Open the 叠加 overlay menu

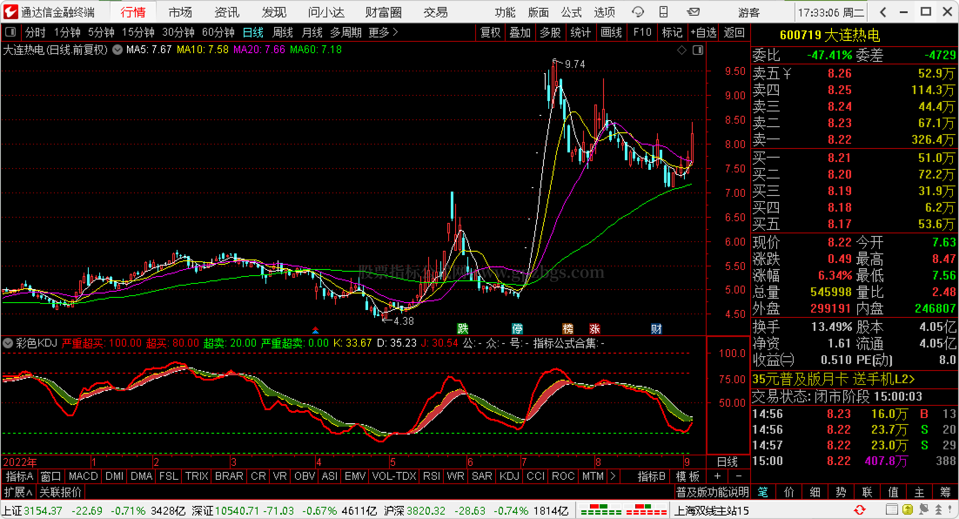click(x=520, y=33)
